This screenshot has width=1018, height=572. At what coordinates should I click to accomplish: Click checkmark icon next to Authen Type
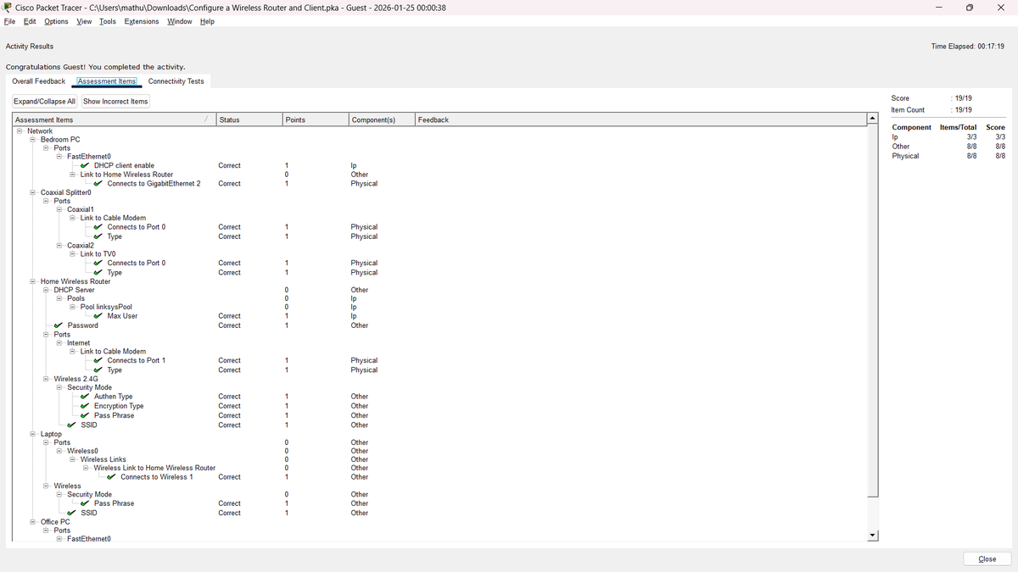pyautogui.click(x=86, y=397)
